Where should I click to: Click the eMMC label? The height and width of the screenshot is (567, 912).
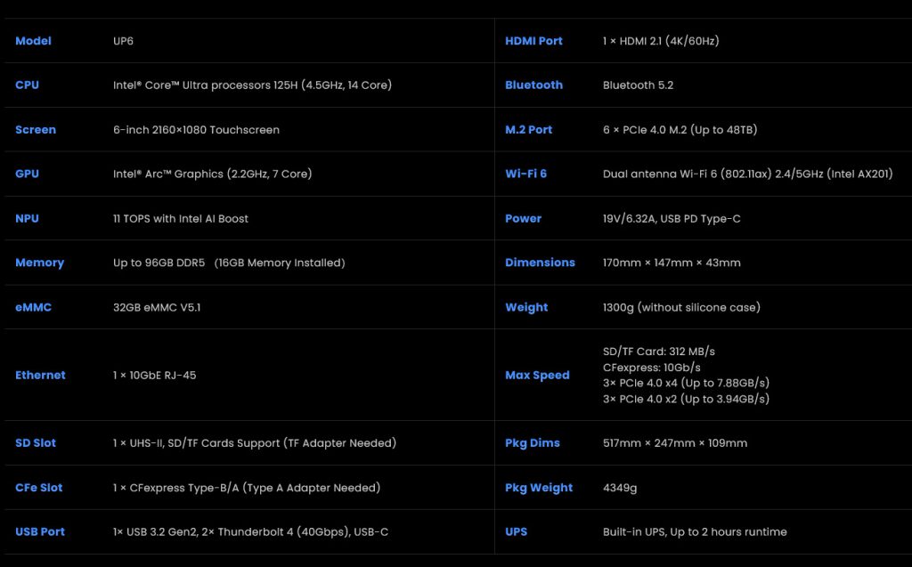(33, 308)
